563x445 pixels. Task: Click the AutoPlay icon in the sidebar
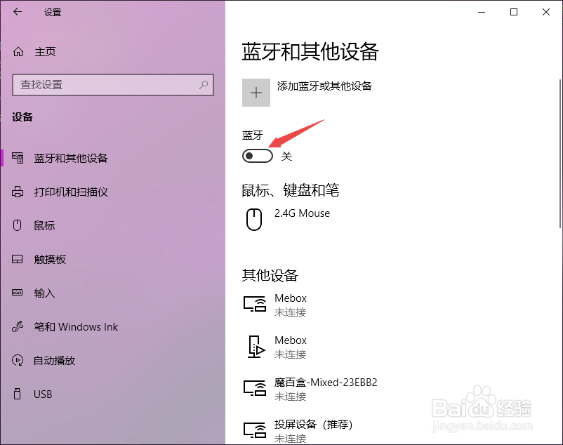click(x=17, y=360)
